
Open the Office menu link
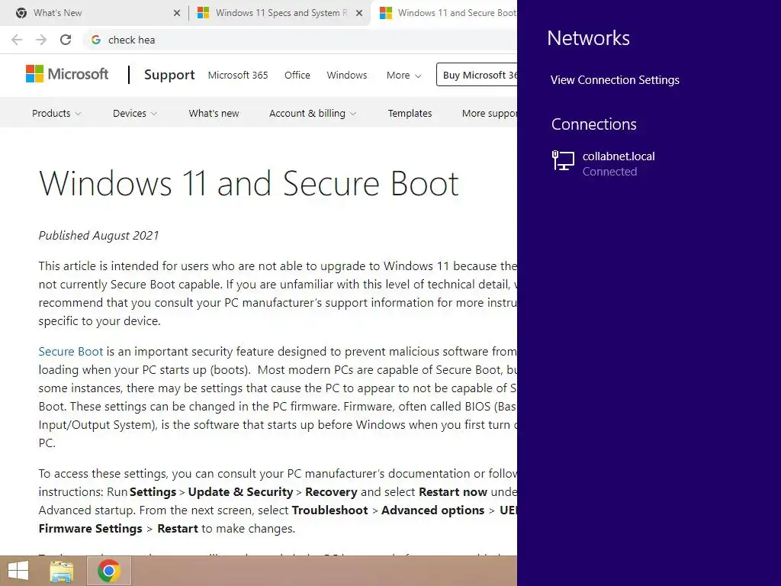[x=297, y=76]
